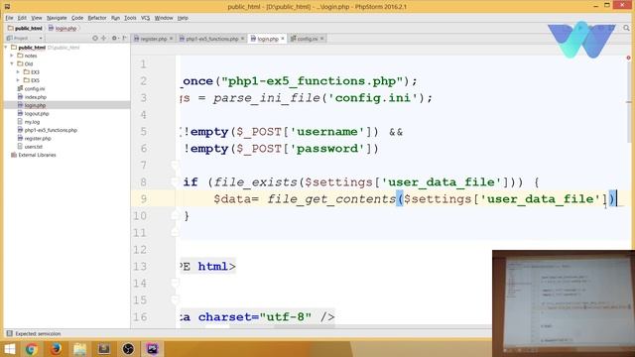Click the scroll-from-source target icon in Project panel
The image size is (635, 357).
point(95,38)
